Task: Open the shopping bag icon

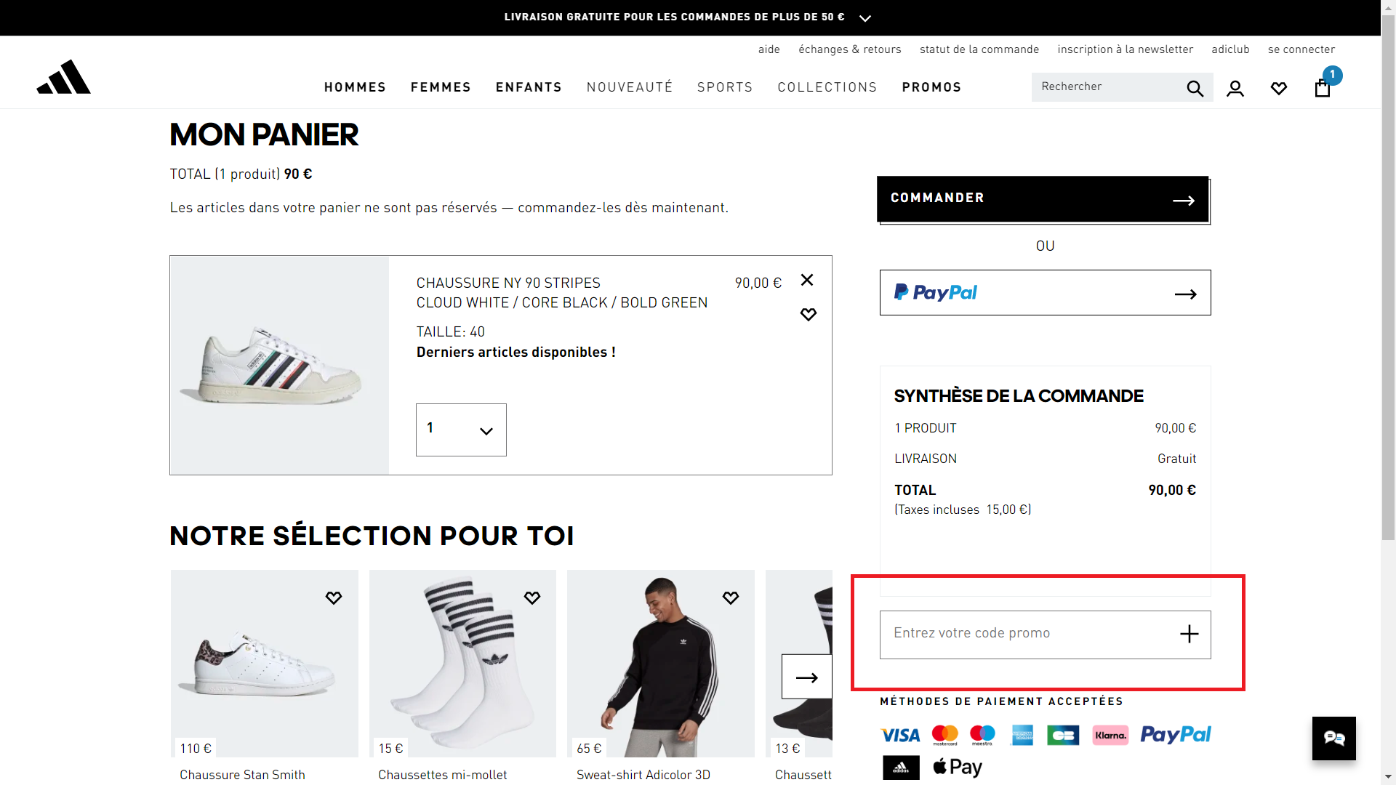Action: (1323, 88)
